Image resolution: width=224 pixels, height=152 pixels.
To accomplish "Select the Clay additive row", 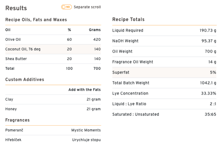I will 53,99.
